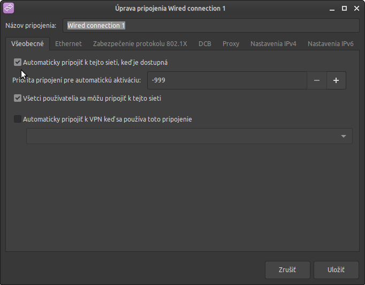The height and width of the screenshot is (285, 365).
Task: Go to the Proxy tab
Action: coord(231,44)
